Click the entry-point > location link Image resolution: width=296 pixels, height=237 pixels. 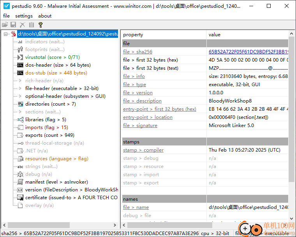(x=148, y=117)
